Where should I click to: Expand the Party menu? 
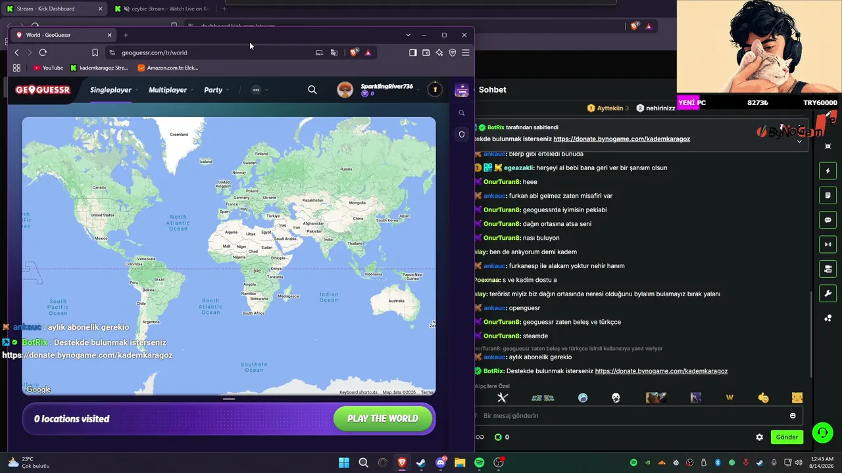[x=216, y=90]
